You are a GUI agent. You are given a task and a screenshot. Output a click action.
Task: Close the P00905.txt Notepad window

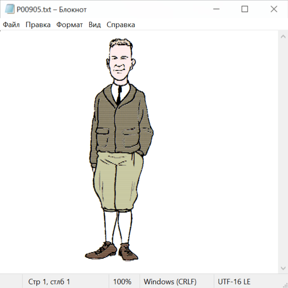[274, 9]
